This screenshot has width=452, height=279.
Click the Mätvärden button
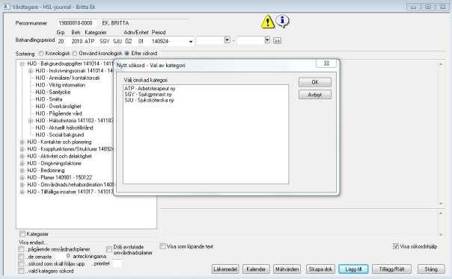tap(287, 269)
